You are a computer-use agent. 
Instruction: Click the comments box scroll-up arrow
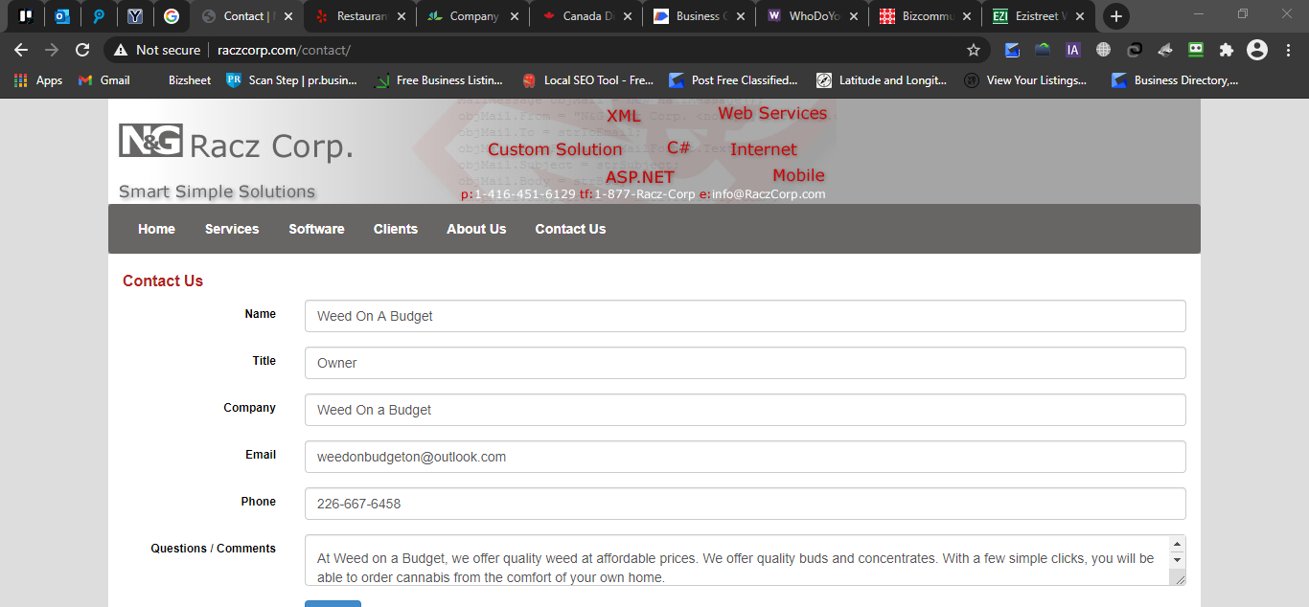pyautogui.click(x=1178, y=543)
